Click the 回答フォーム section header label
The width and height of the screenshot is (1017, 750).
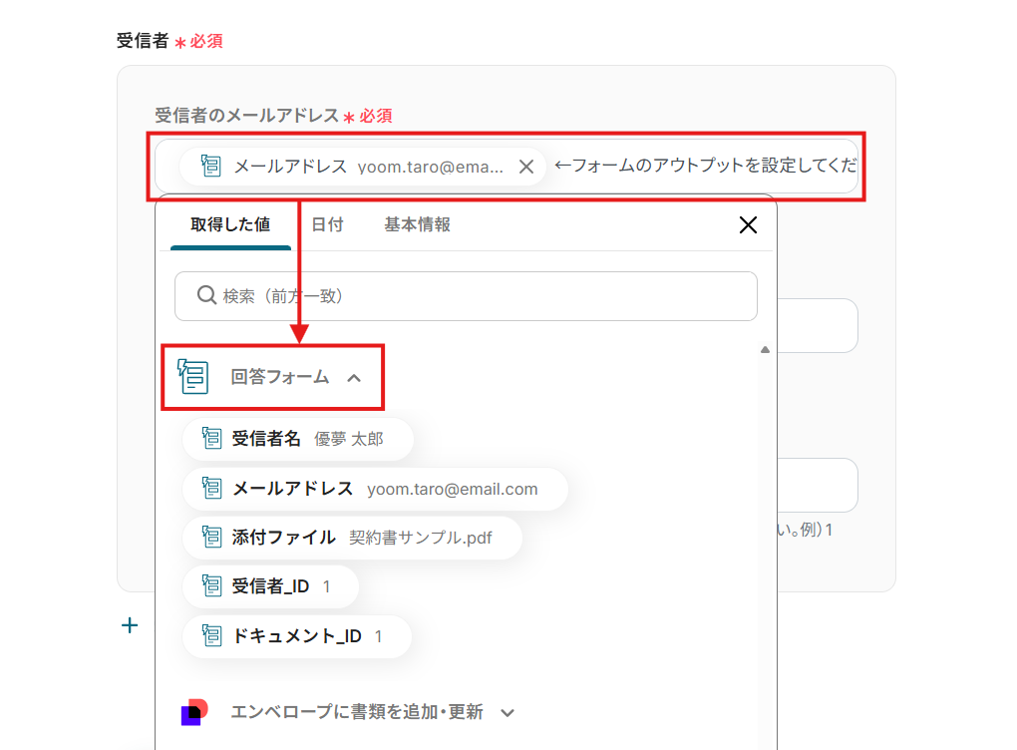pos(279,377)
